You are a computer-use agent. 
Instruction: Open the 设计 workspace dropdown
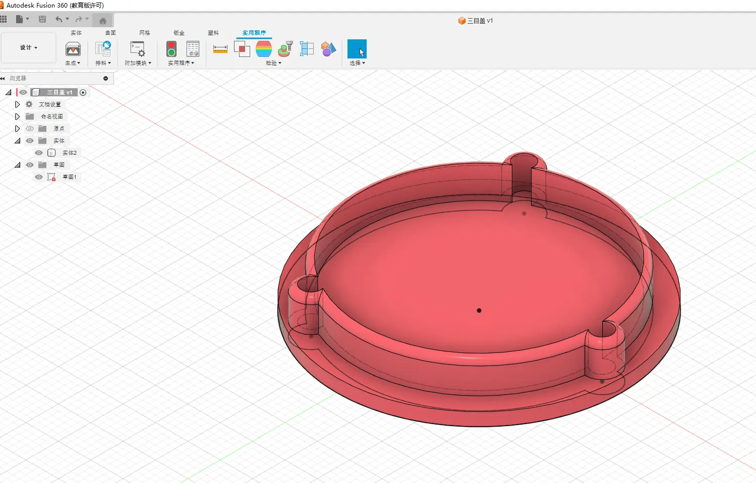click(x=29, y=48)
